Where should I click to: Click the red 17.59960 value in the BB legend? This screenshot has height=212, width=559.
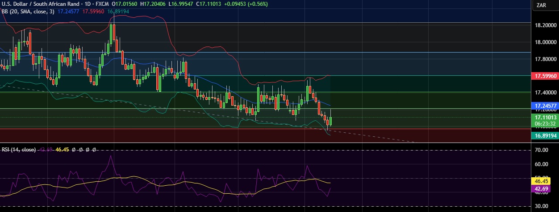tap(93, 11)
